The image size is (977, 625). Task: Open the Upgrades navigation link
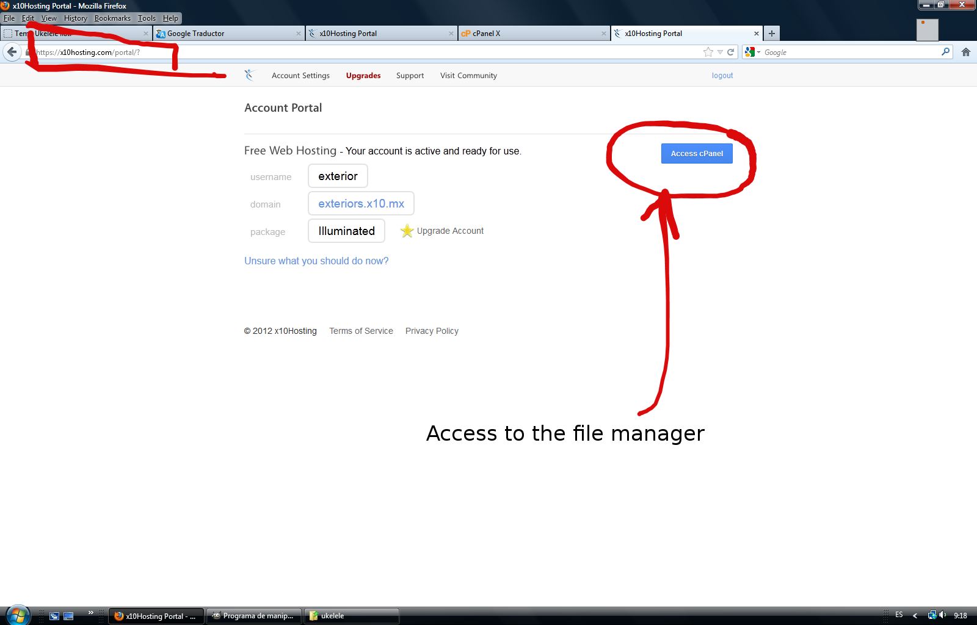[363, 76]
